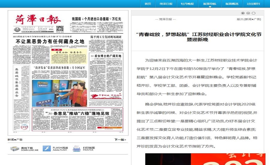
Task: Open article “菏泽发布”荣获澎湃政务指数4月全国冠军
Action: (x=59, y=67)
